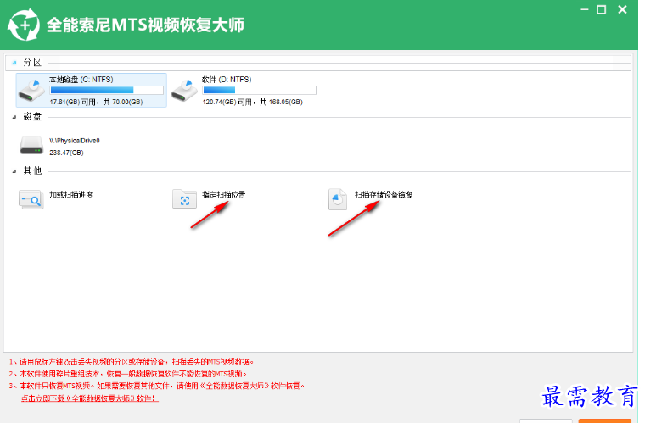Click the PhysicalDrive0 disk icon
645x423 pixels.
31,144
